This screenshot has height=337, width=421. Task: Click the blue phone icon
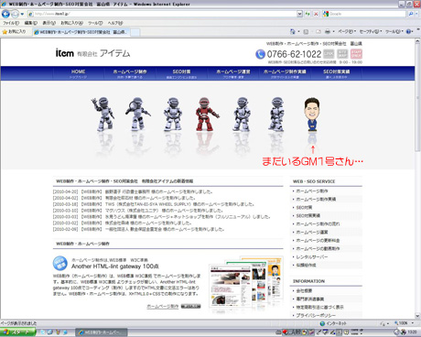pyautogui.click(x=260, y=54)
